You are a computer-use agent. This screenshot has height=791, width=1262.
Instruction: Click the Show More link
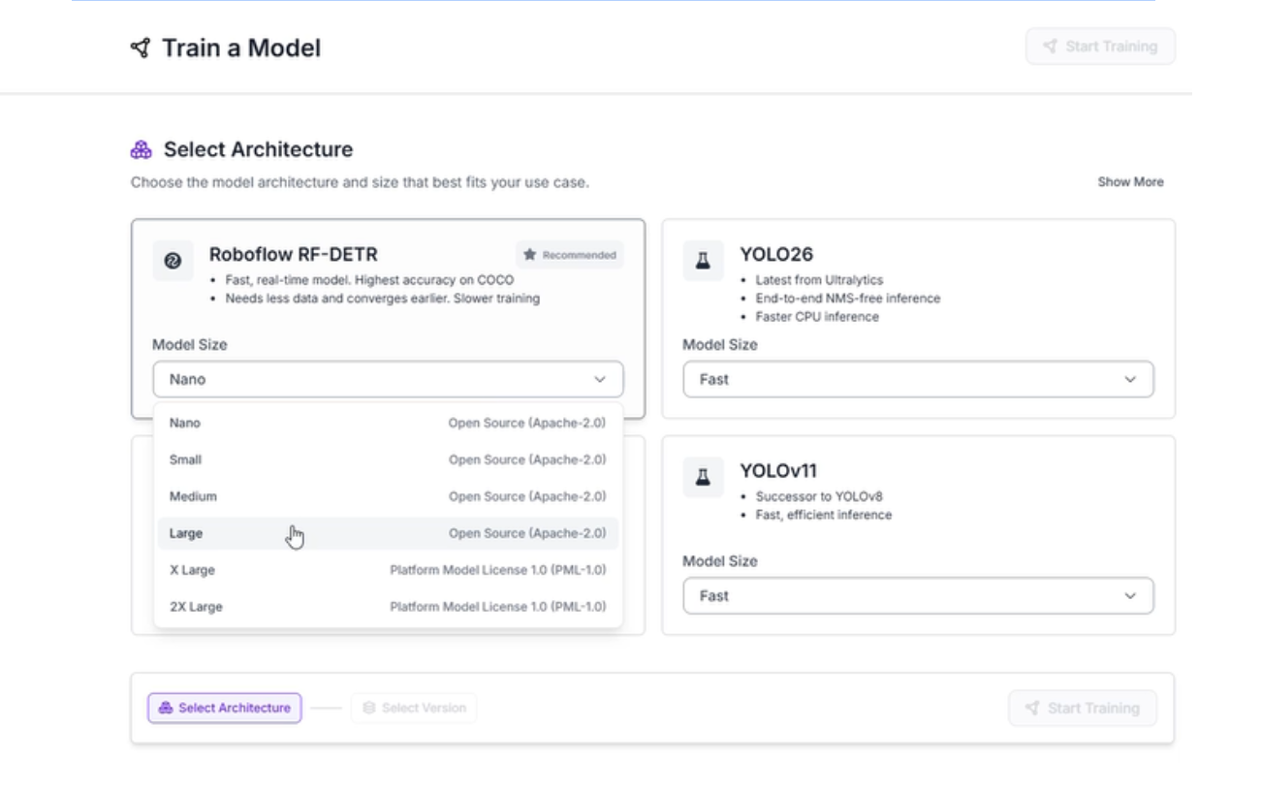[x=1130, y=182]
